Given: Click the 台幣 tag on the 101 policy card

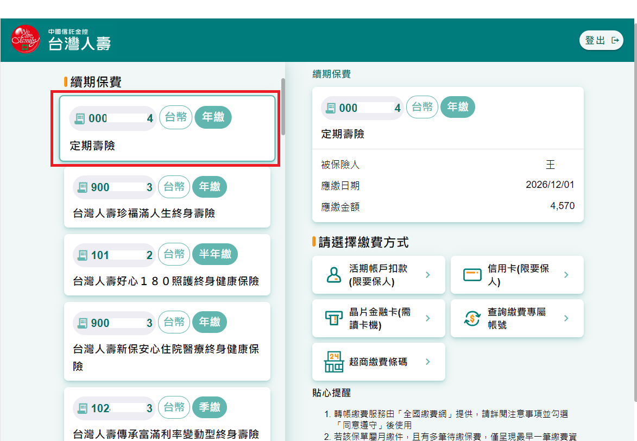Looking at the screenshot, I should 174,254.
